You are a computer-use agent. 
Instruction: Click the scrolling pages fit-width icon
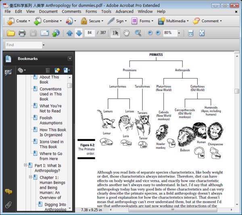click(191, 33)
